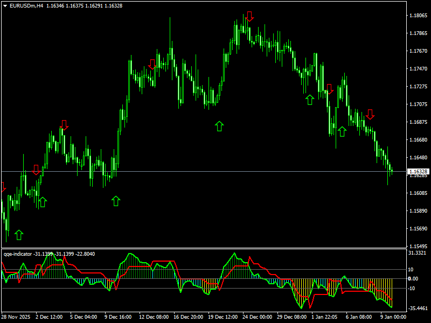
Task: Click the EURUSDm,H4 chart title text
Action: (26, 6)
